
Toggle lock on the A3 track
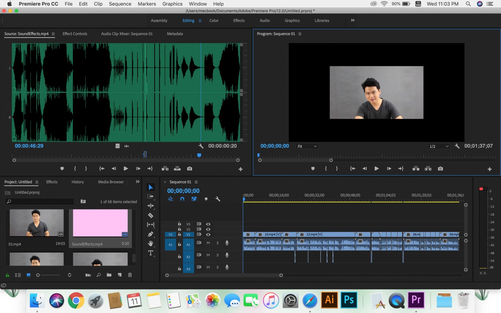click(x=179, y=269)
